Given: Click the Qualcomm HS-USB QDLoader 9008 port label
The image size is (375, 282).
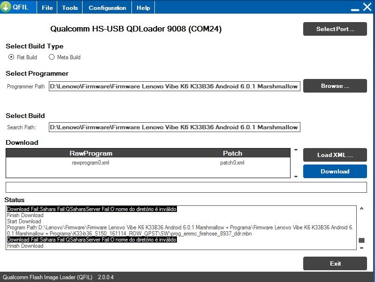Looking at the screenshot, I should 136,29.
